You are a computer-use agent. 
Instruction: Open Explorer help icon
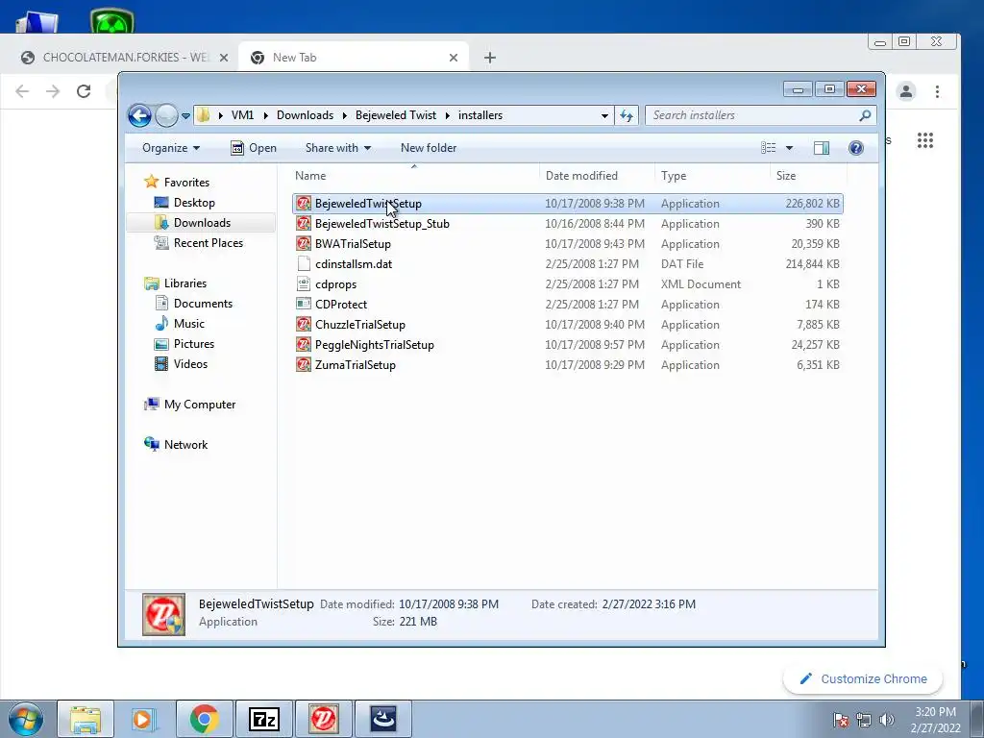click(x=856, y=148)
